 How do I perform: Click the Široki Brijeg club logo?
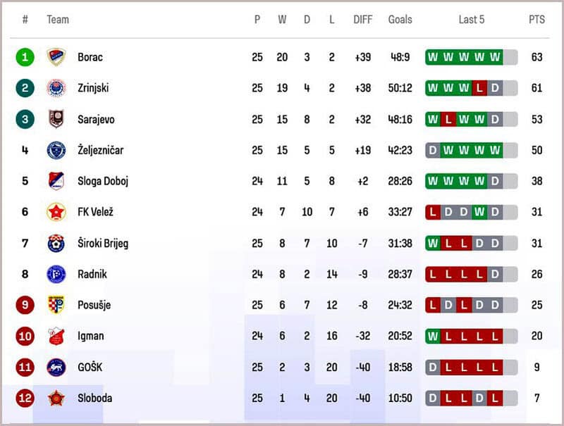(x=56, y=243)
